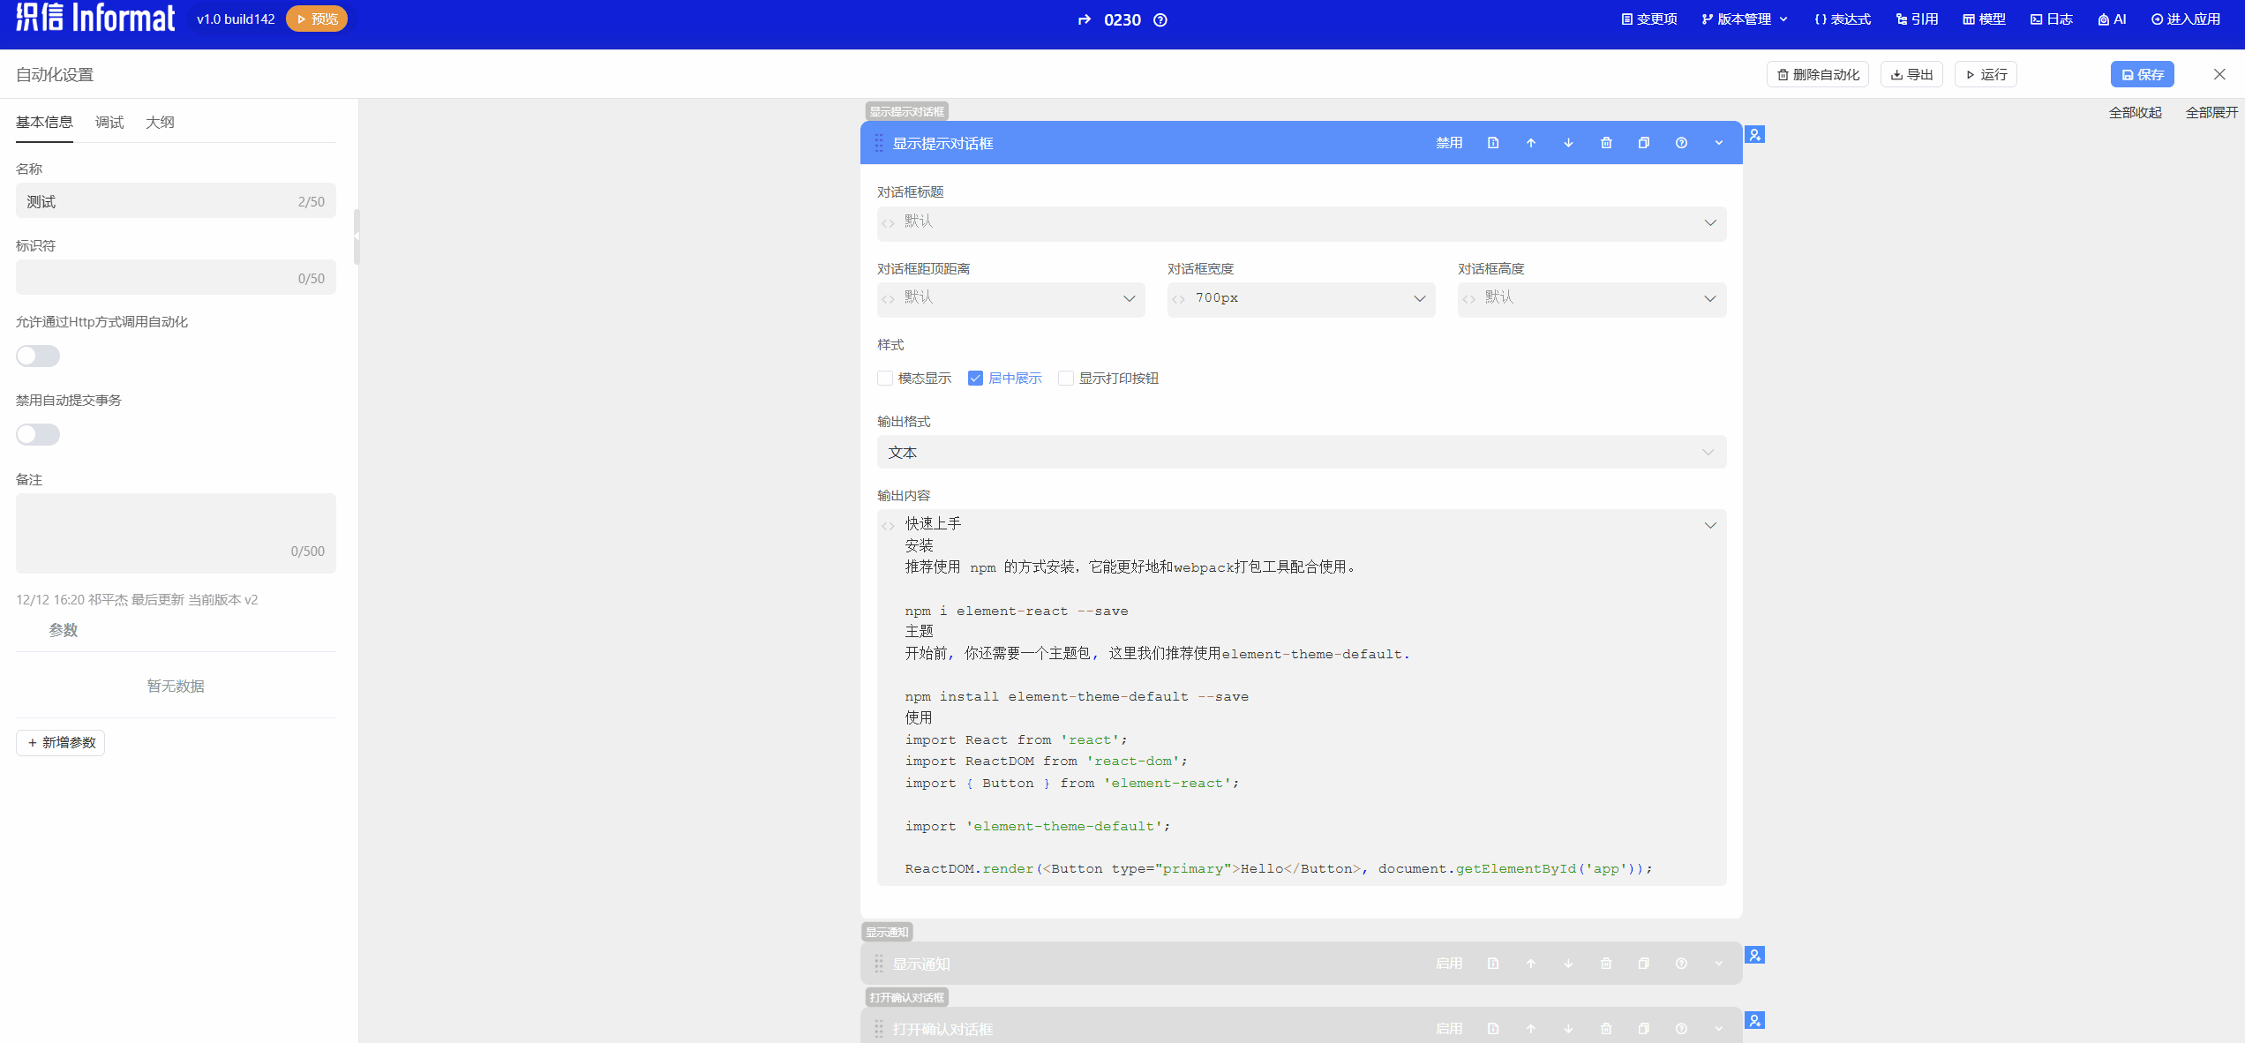Screen dimensions: 2245x1043
Task: Duplicate 显示提示对话框 step with copy icon
Action: (1644, 143)
